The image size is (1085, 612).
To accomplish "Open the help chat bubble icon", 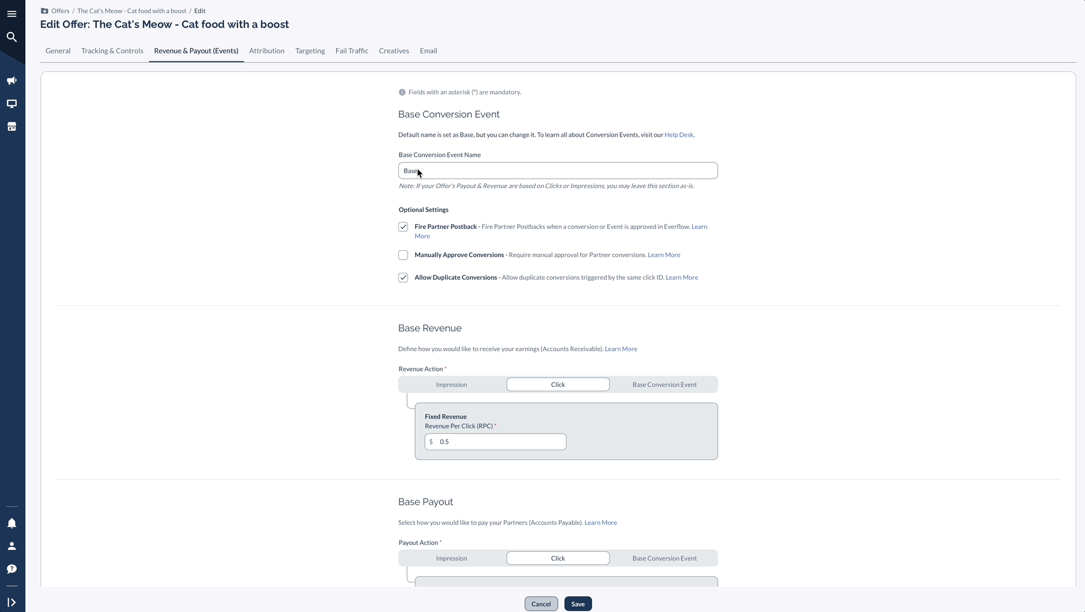I will click(x=12, y=569).
